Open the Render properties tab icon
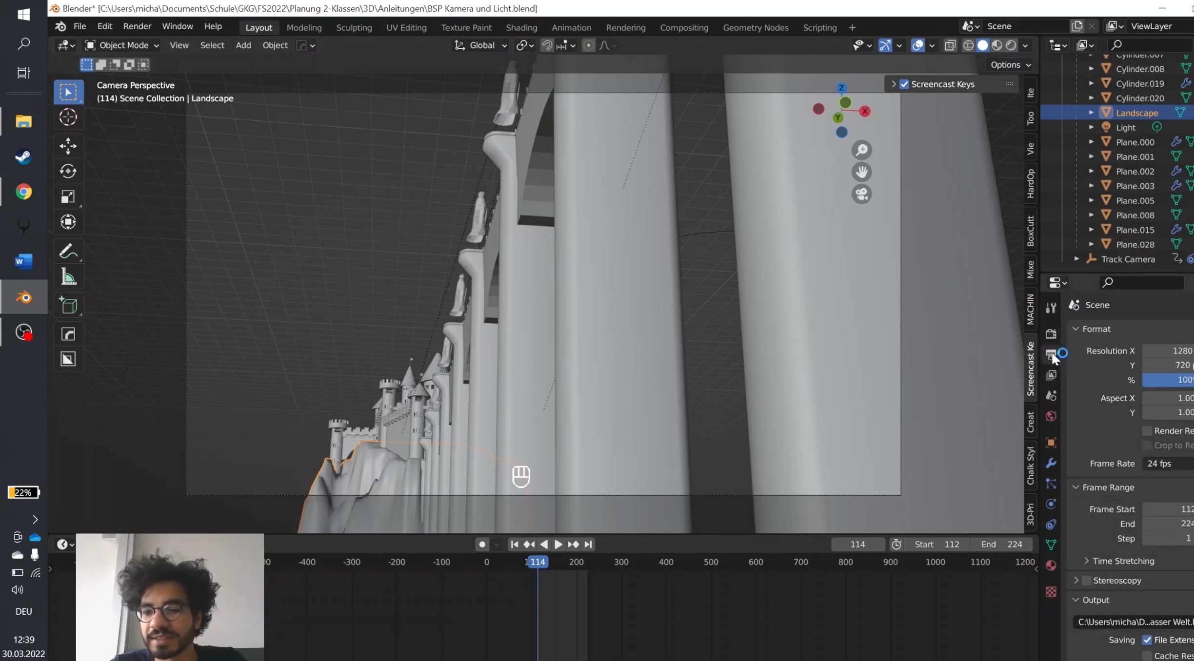1195x661 pixels. tap(1052, 334)
